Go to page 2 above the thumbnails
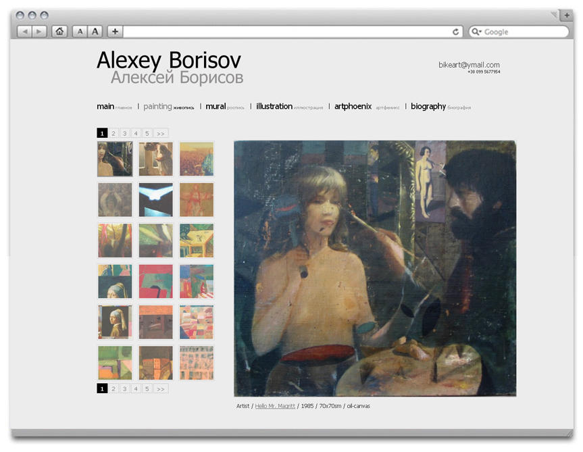 (x=113, y=133)
